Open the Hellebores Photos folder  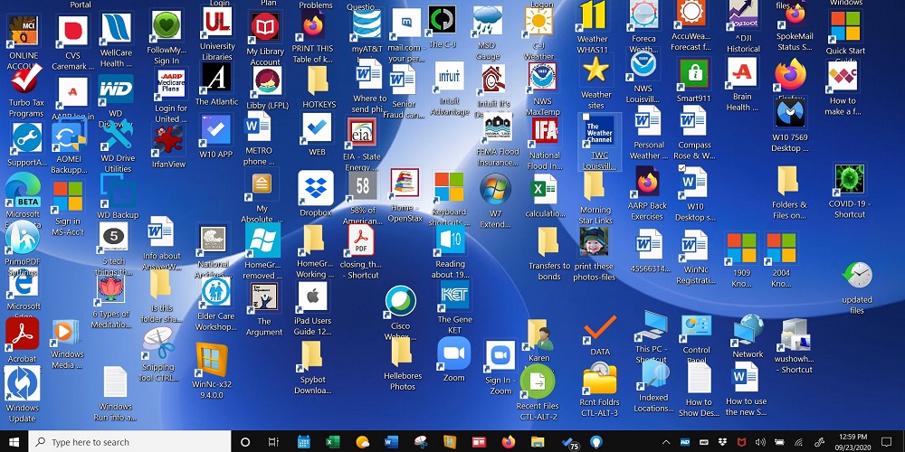(402, 352)
